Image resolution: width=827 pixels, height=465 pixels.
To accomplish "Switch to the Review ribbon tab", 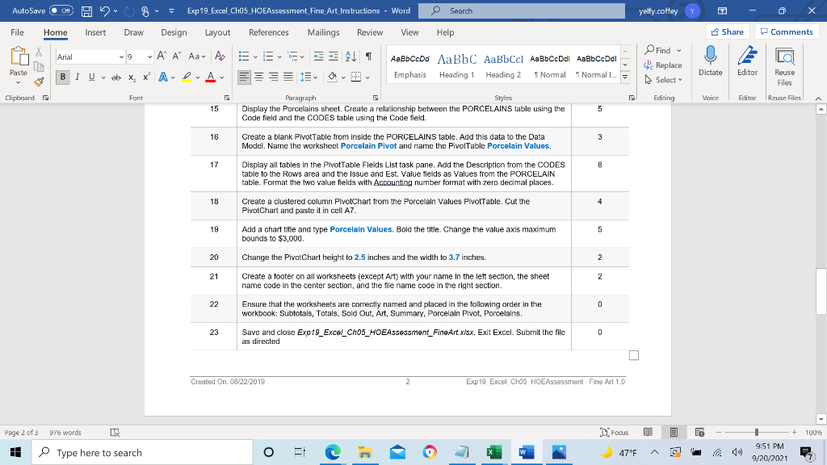I will 370,32.
